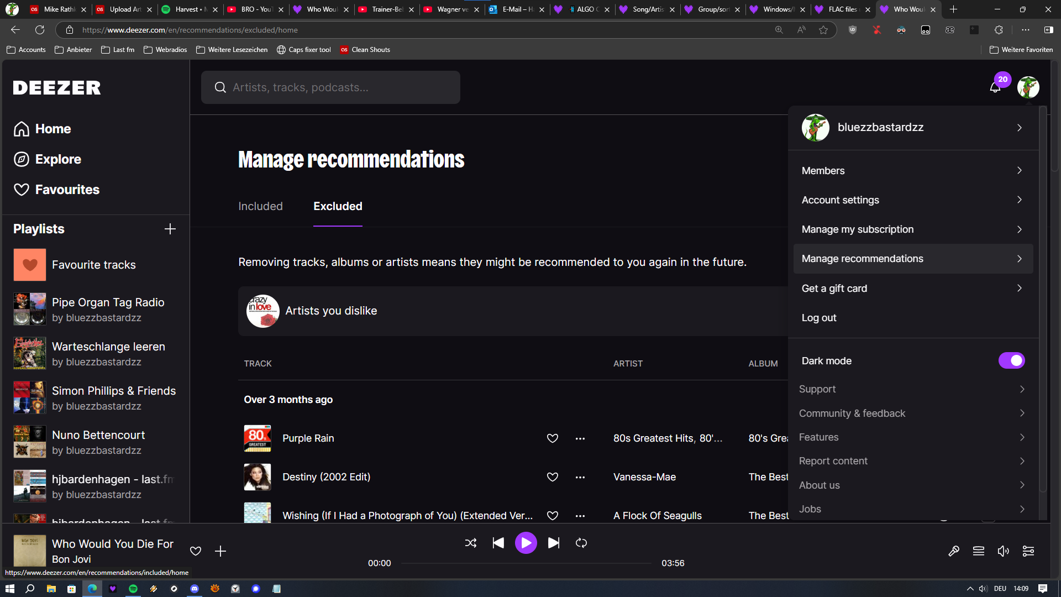The width and height of the screenshot is (1061, 597).
Task: Open the Artists you dislike list
Action: click(513, 311)
